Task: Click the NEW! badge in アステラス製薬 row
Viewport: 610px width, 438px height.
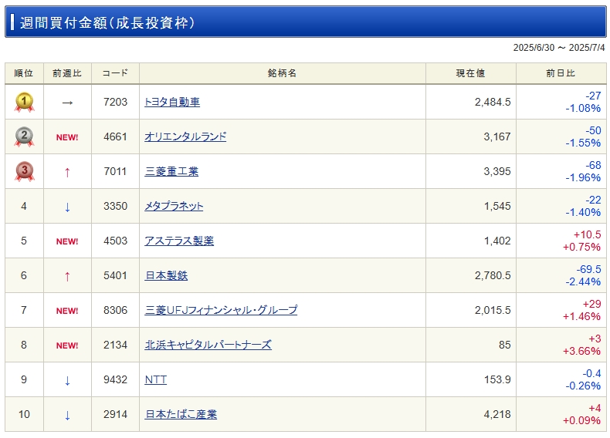Action: pos(67,241)
